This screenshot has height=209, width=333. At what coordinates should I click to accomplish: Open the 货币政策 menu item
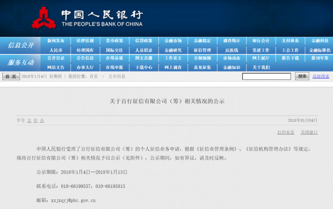point(114,41)
